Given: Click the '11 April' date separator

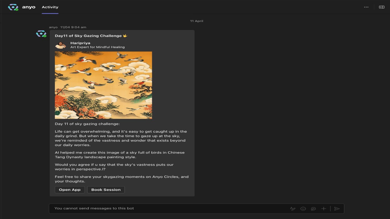Looking at the screenshot, I should click(197, 21).
